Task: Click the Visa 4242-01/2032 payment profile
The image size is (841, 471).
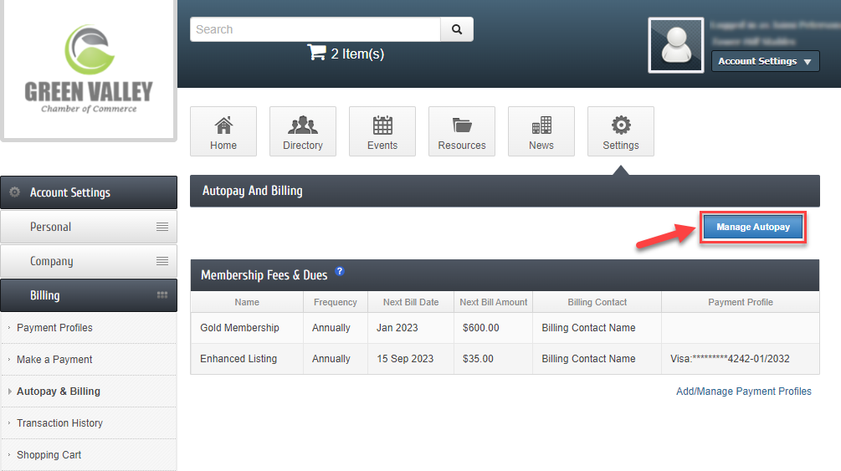Action: pyautogui.click(x=730, y=359)
